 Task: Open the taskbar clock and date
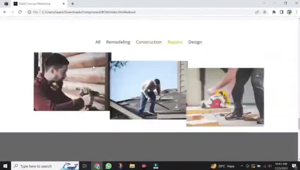[x=281, y=166]
